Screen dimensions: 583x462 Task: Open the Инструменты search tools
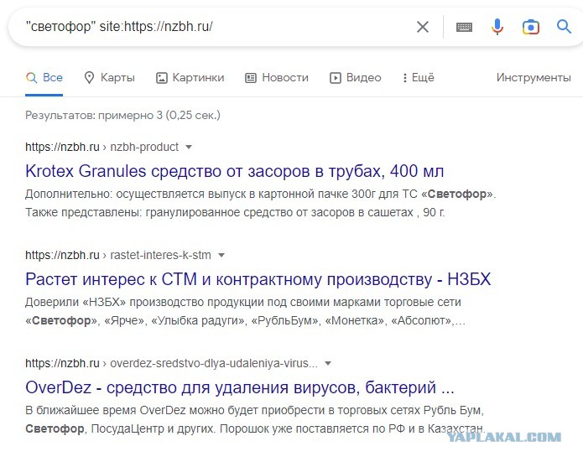534,78
